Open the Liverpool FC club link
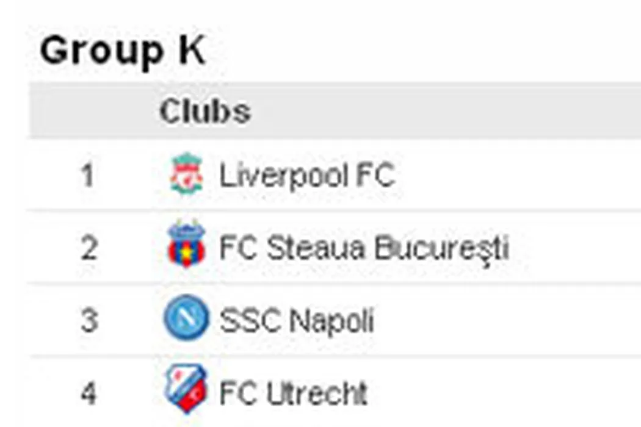 pos(307,176)
